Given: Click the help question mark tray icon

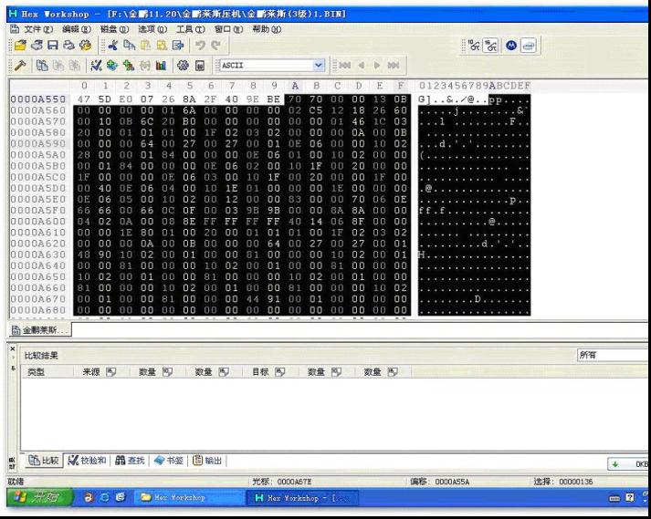Looking at the screenshot, I should 630,497.
